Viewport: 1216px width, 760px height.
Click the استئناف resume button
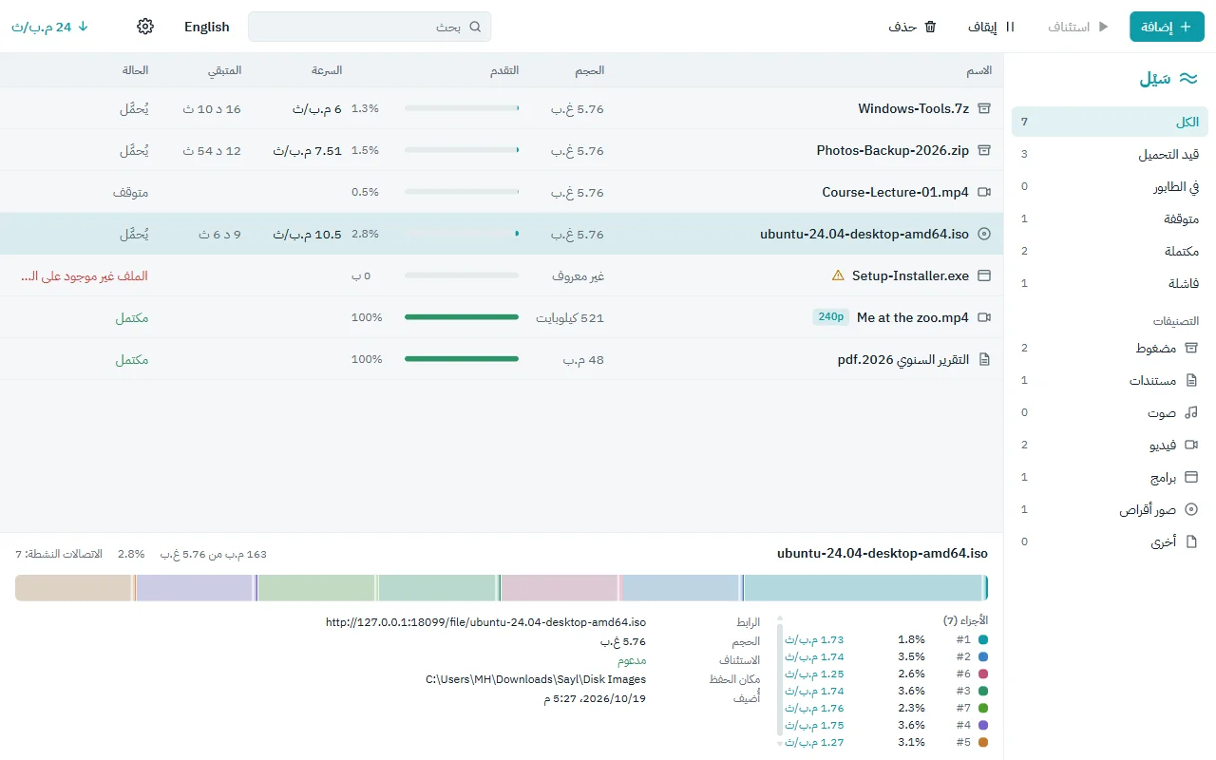[x=1077, y=27]
